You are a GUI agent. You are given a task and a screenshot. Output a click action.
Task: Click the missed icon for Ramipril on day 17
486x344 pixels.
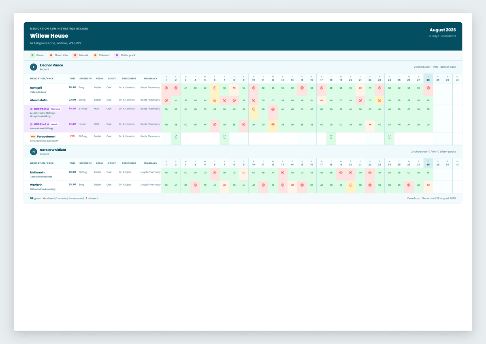tap(322, 88)
